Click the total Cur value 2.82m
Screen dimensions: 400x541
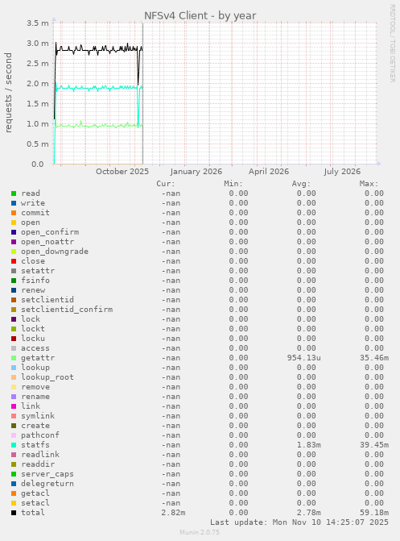click(173, 513)
